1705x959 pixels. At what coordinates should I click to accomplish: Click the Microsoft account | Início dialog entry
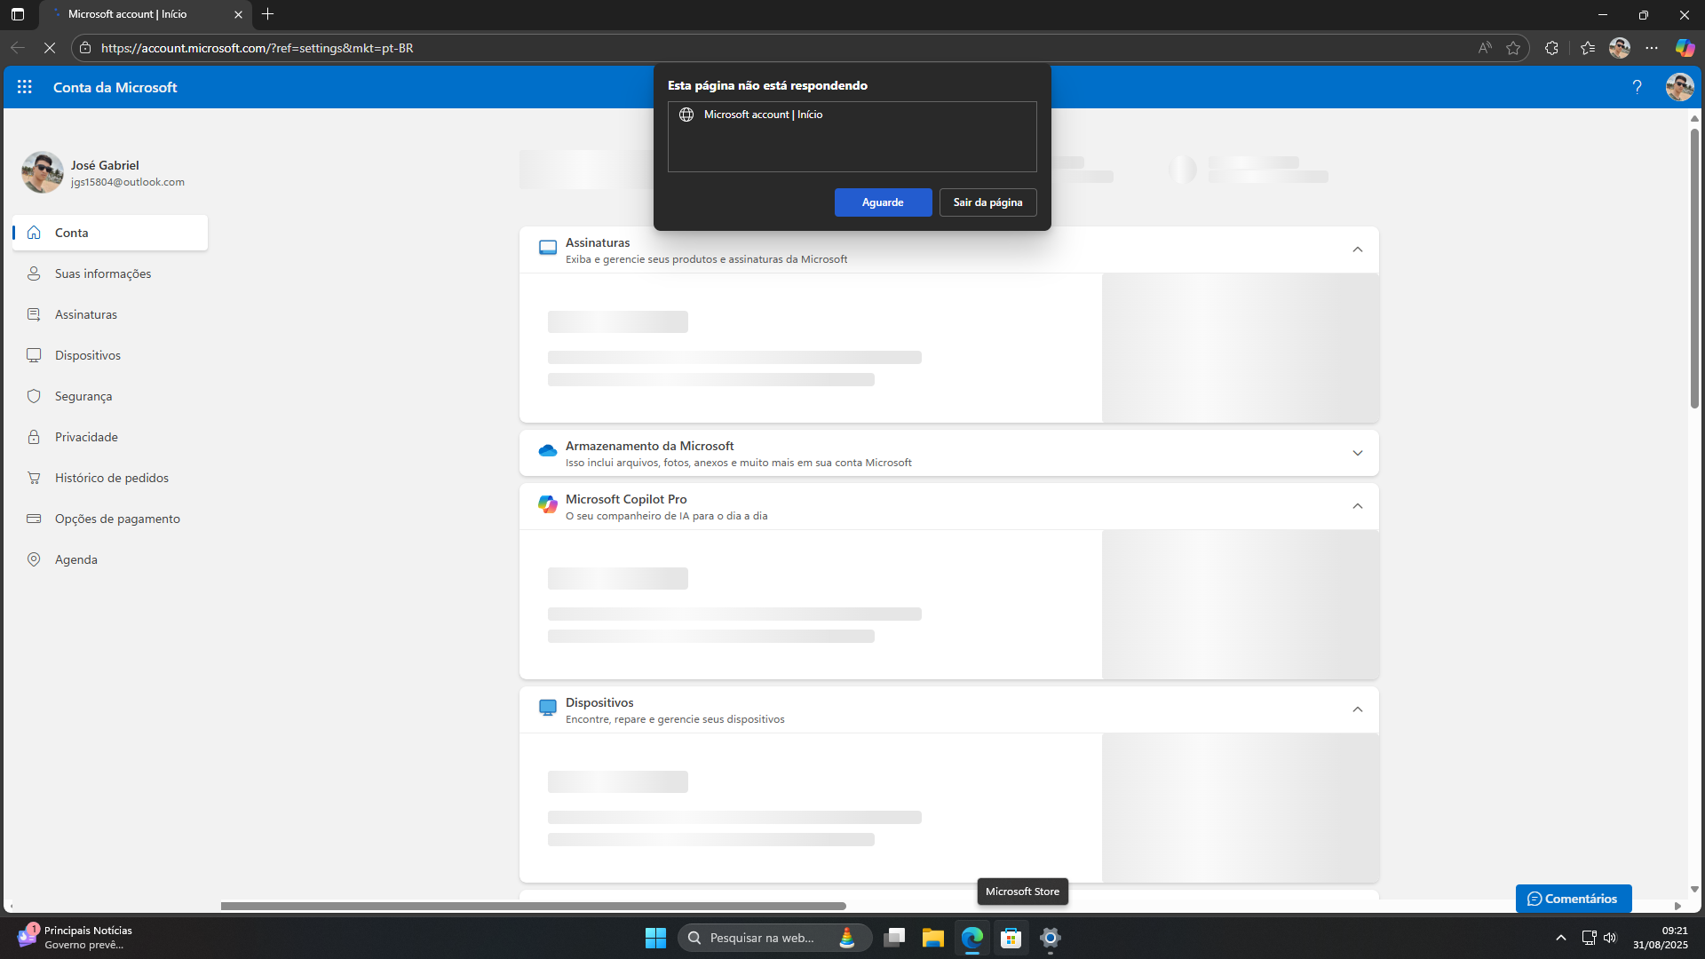tap(852, 115)
